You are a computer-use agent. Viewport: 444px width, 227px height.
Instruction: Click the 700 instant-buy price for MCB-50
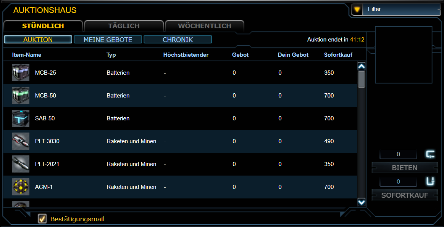pos(329,96)
